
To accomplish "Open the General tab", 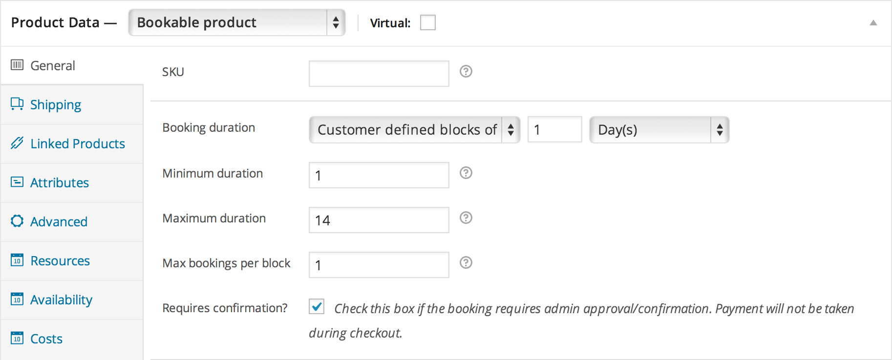I will click(x=72, y=65).
